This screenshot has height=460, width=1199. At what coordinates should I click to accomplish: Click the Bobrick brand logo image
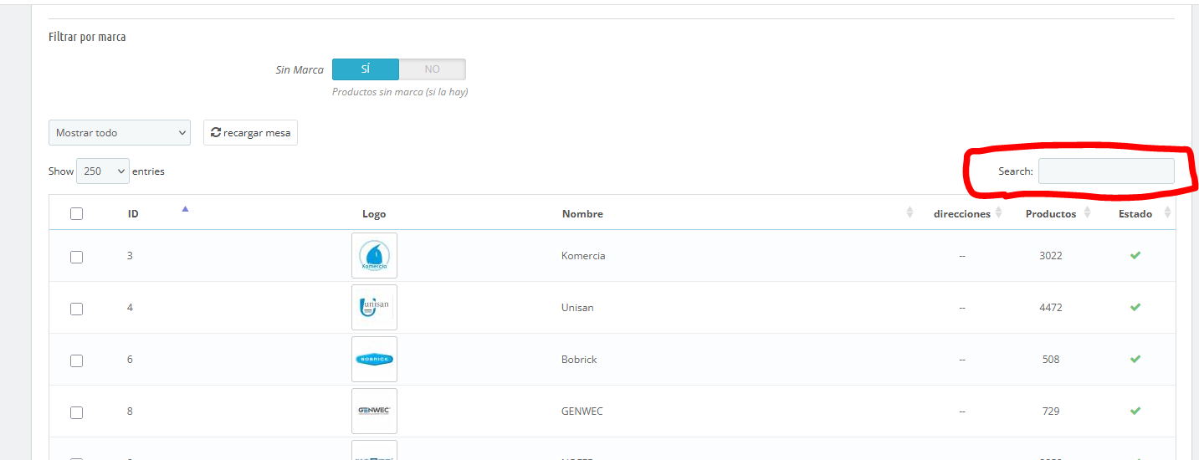(374, 359)
